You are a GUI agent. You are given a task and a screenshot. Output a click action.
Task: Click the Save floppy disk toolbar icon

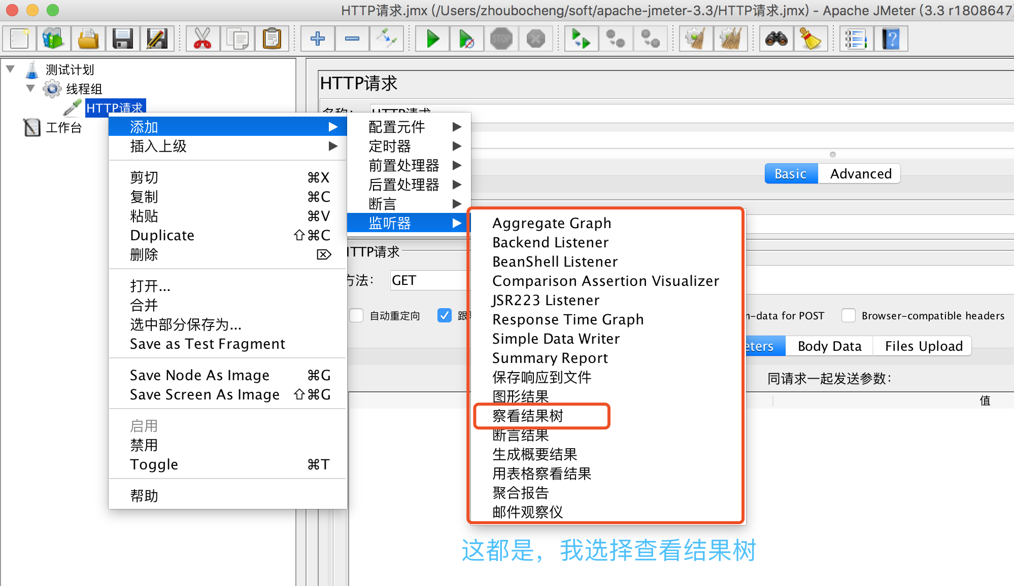click(122, 39)
